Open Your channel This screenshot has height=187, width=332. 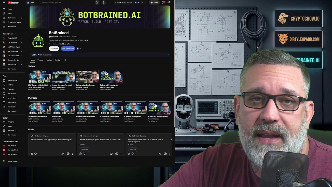pos(12,81)
